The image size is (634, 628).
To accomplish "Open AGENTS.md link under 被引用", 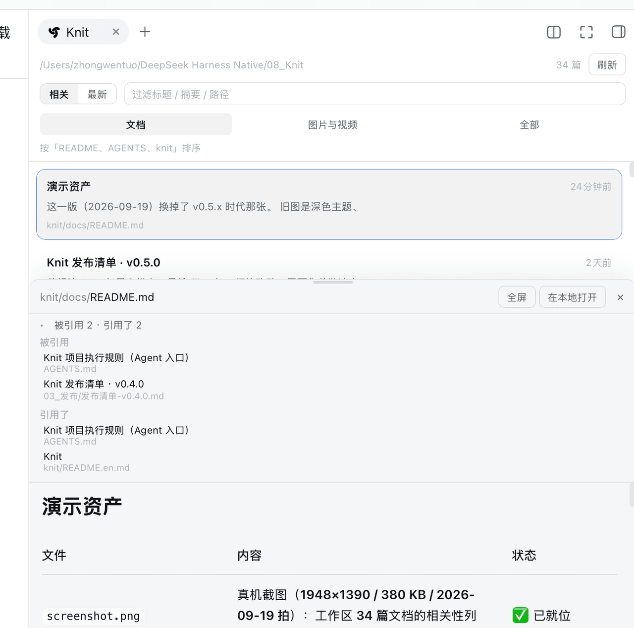I will point(117,363).
